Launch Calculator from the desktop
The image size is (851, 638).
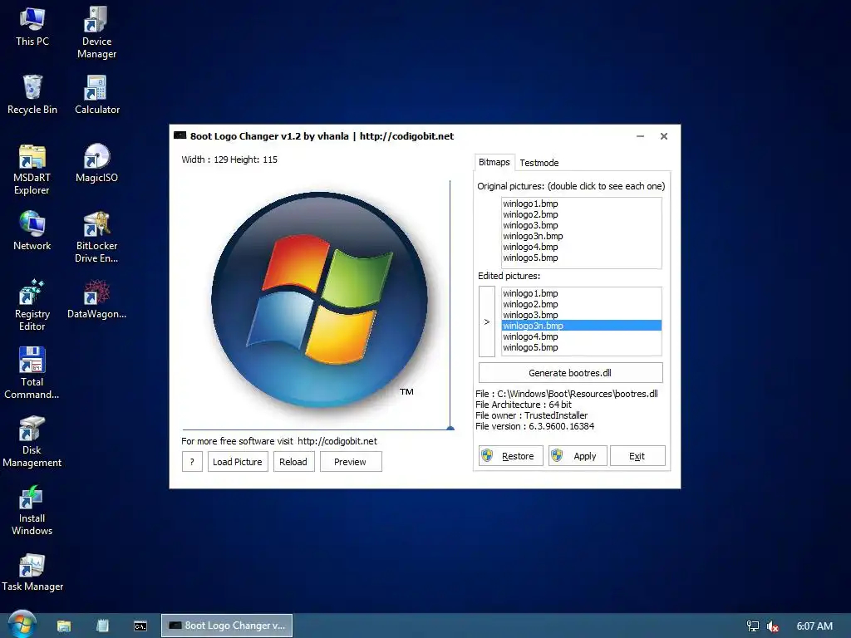tap(96, 95)
